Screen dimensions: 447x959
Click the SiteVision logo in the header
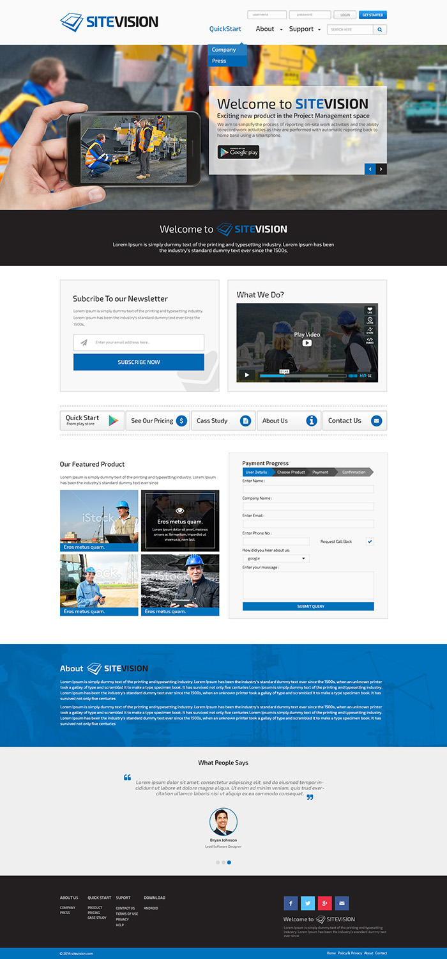pos(109,22)
